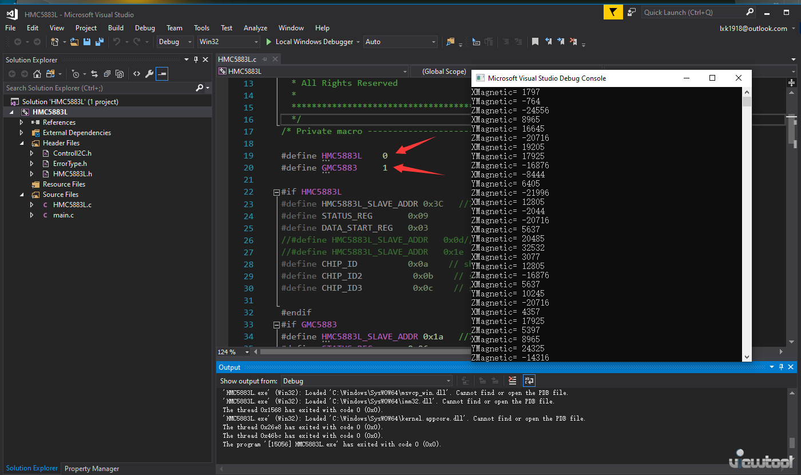Toggle Show All Files in Solution Explorer
801x475 pixels.
coord(119,74)
